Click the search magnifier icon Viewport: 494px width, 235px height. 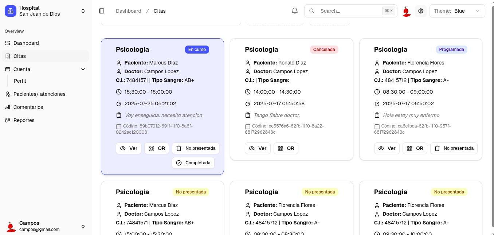312,11
